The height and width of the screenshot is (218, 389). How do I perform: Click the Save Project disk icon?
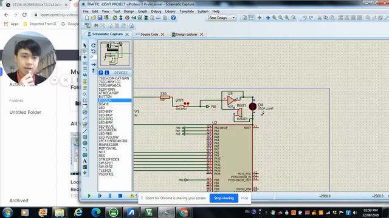100,18
